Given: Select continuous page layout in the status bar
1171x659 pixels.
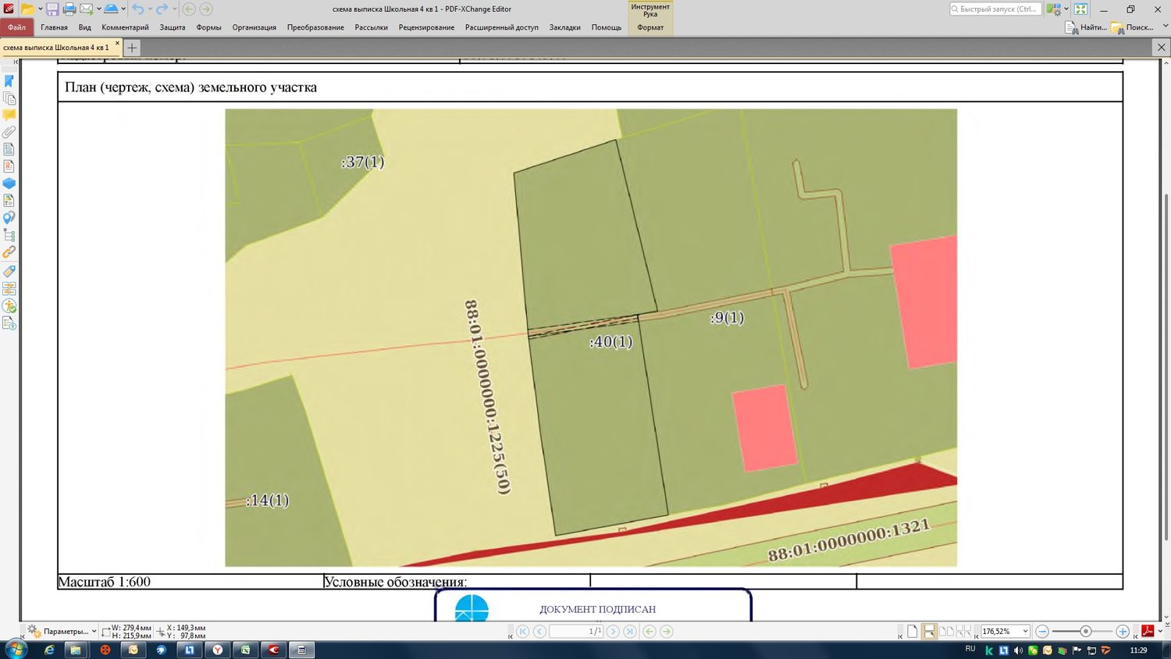Looking at the screenshot, I should 929,631.
